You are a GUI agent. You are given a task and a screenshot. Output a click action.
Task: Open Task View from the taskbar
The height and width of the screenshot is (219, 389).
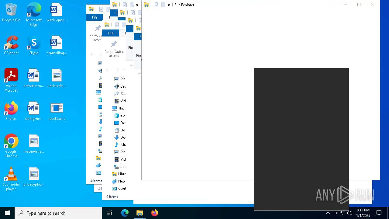109,213
